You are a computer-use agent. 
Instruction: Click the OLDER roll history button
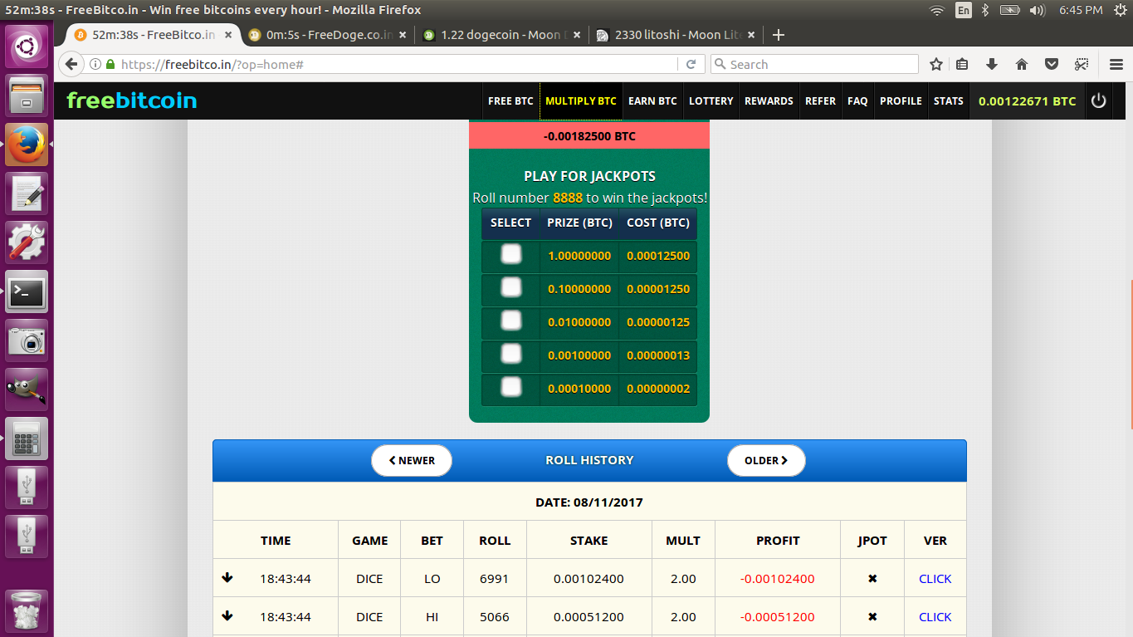[766, 461]
